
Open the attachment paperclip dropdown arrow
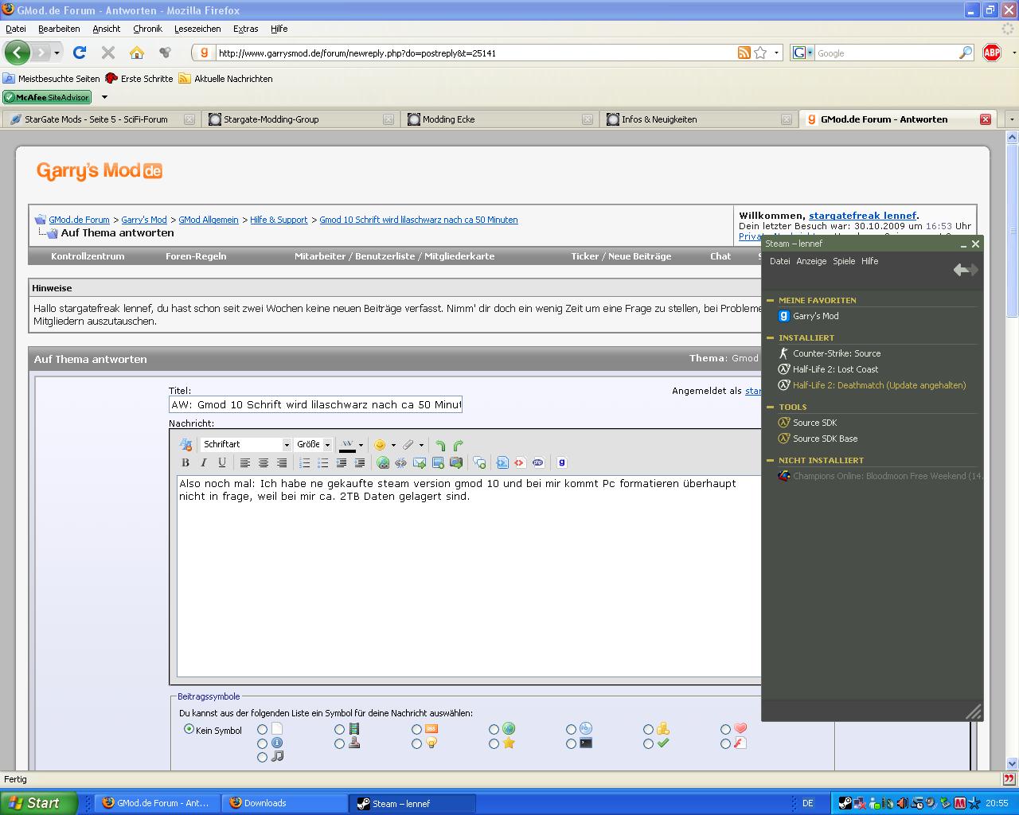[x=421, y=445]
